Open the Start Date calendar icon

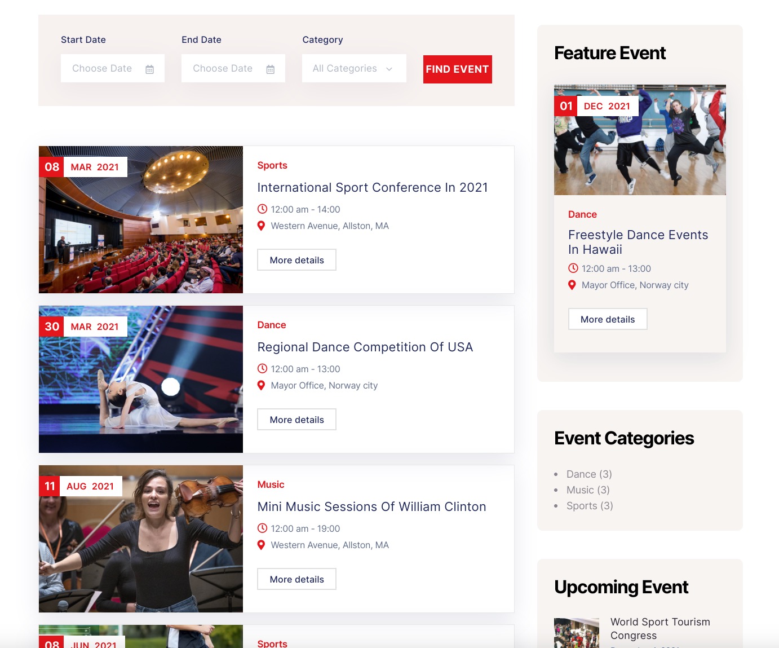[149, 69]
